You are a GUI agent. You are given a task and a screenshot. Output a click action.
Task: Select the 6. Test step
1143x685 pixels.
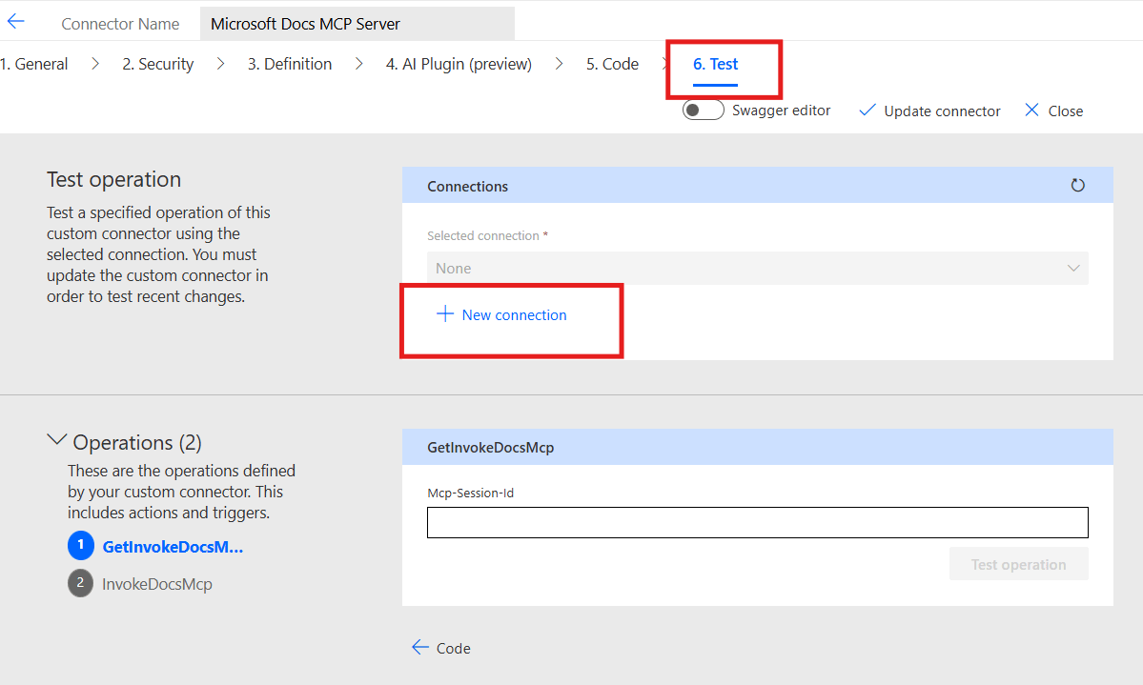[x=715, y=64]
